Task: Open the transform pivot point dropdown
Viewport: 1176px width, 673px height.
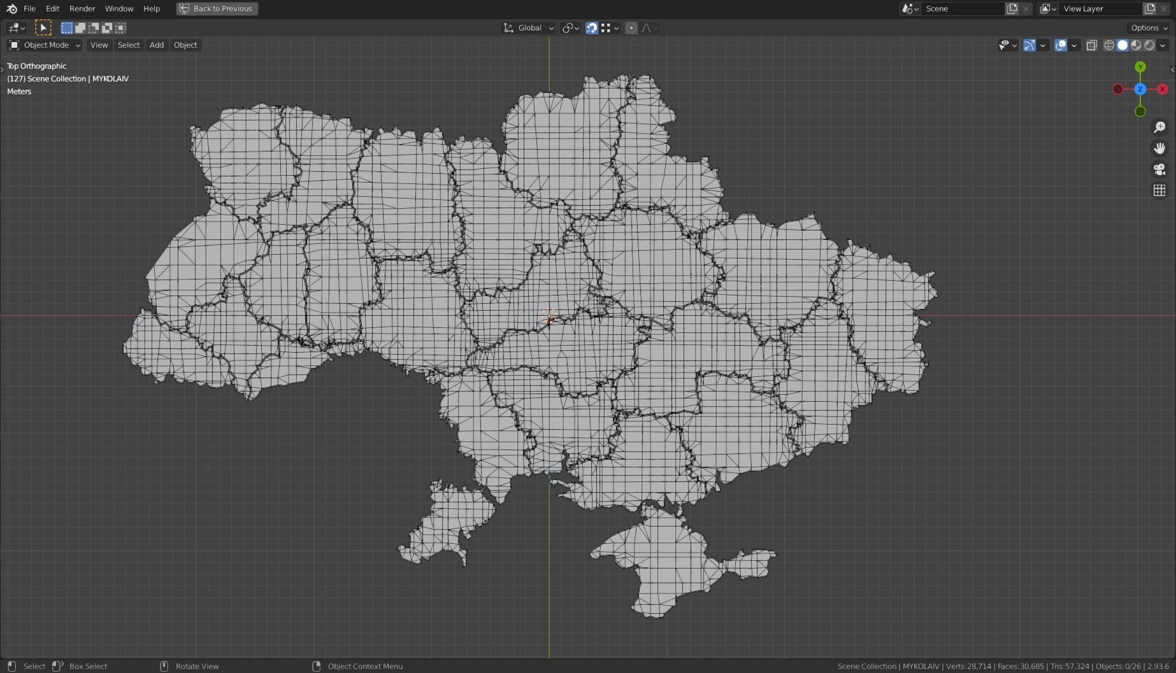Action: [570, 27]
